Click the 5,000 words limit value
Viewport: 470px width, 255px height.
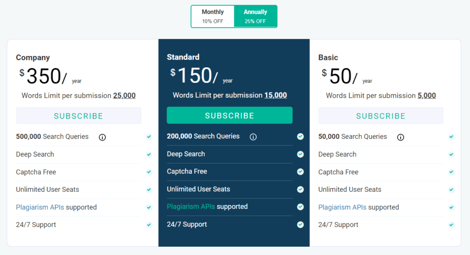pos(426,96)
